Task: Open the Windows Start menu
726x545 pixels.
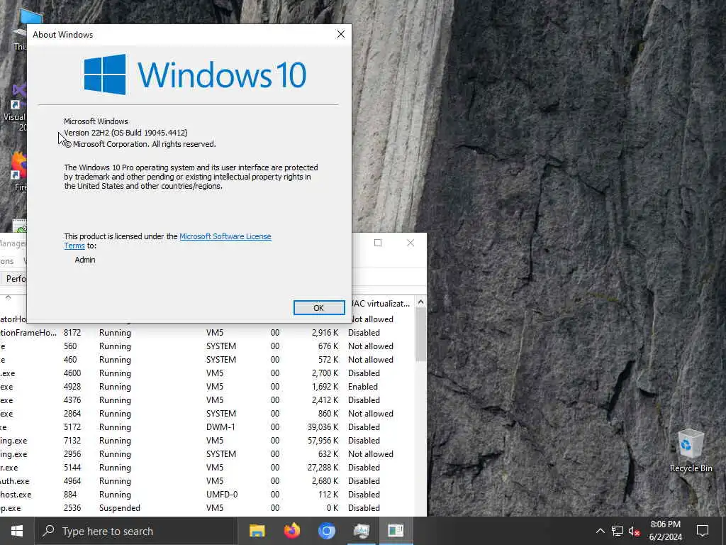Action: pos(17,531)
